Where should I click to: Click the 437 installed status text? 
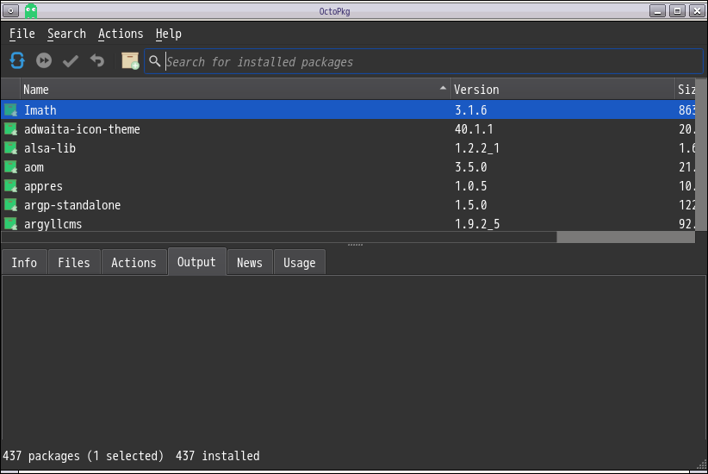pyautogui.click(x=218, y=456)
